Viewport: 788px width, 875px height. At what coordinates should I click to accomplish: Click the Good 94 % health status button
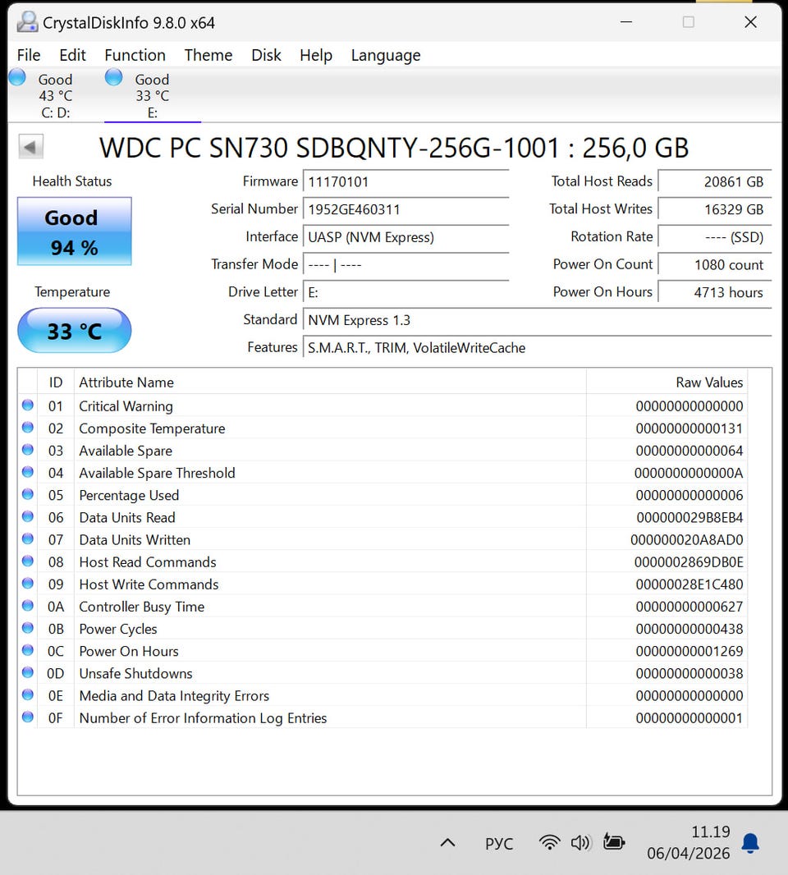[x=74, y=231]
